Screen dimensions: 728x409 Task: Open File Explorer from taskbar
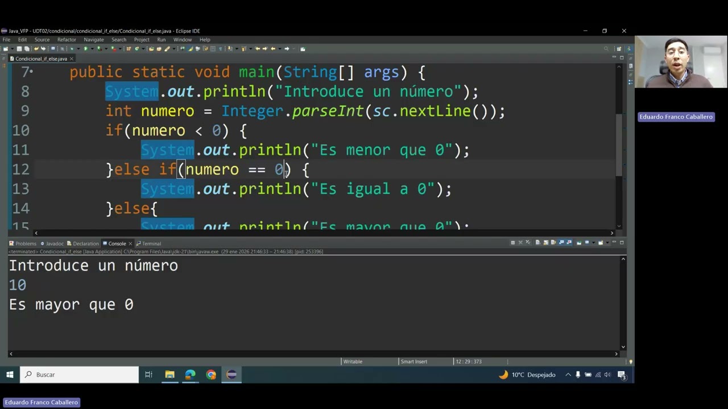[x=169, y=374]
